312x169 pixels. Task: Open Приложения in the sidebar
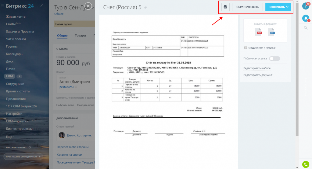tap(16, 99)
